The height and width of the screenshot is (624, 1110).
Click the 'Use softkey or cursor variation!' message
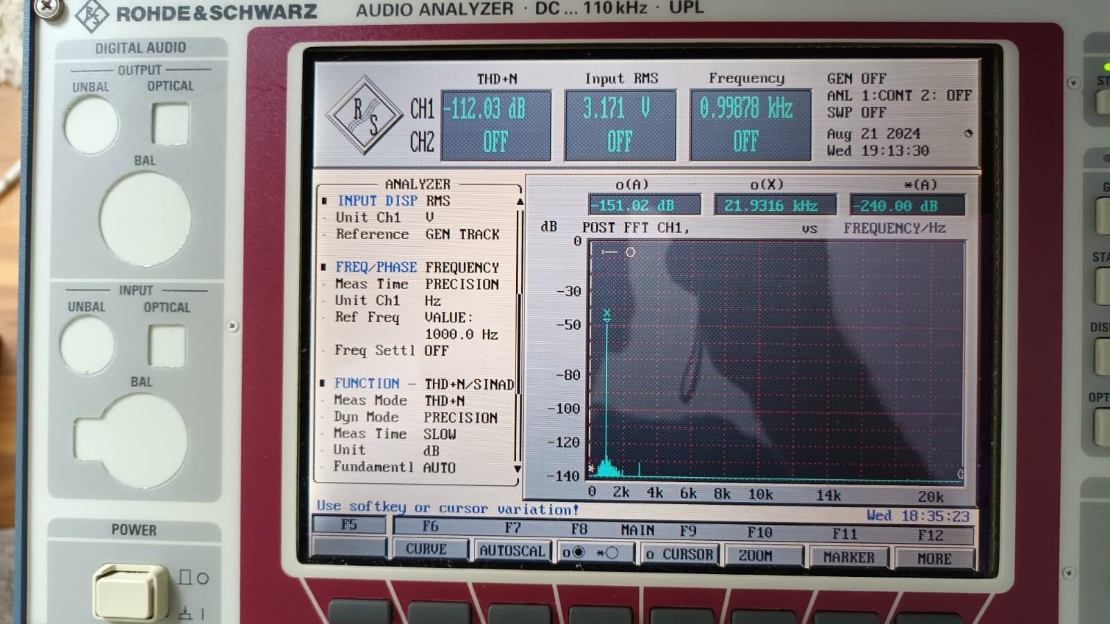click(x=447, y=508)
